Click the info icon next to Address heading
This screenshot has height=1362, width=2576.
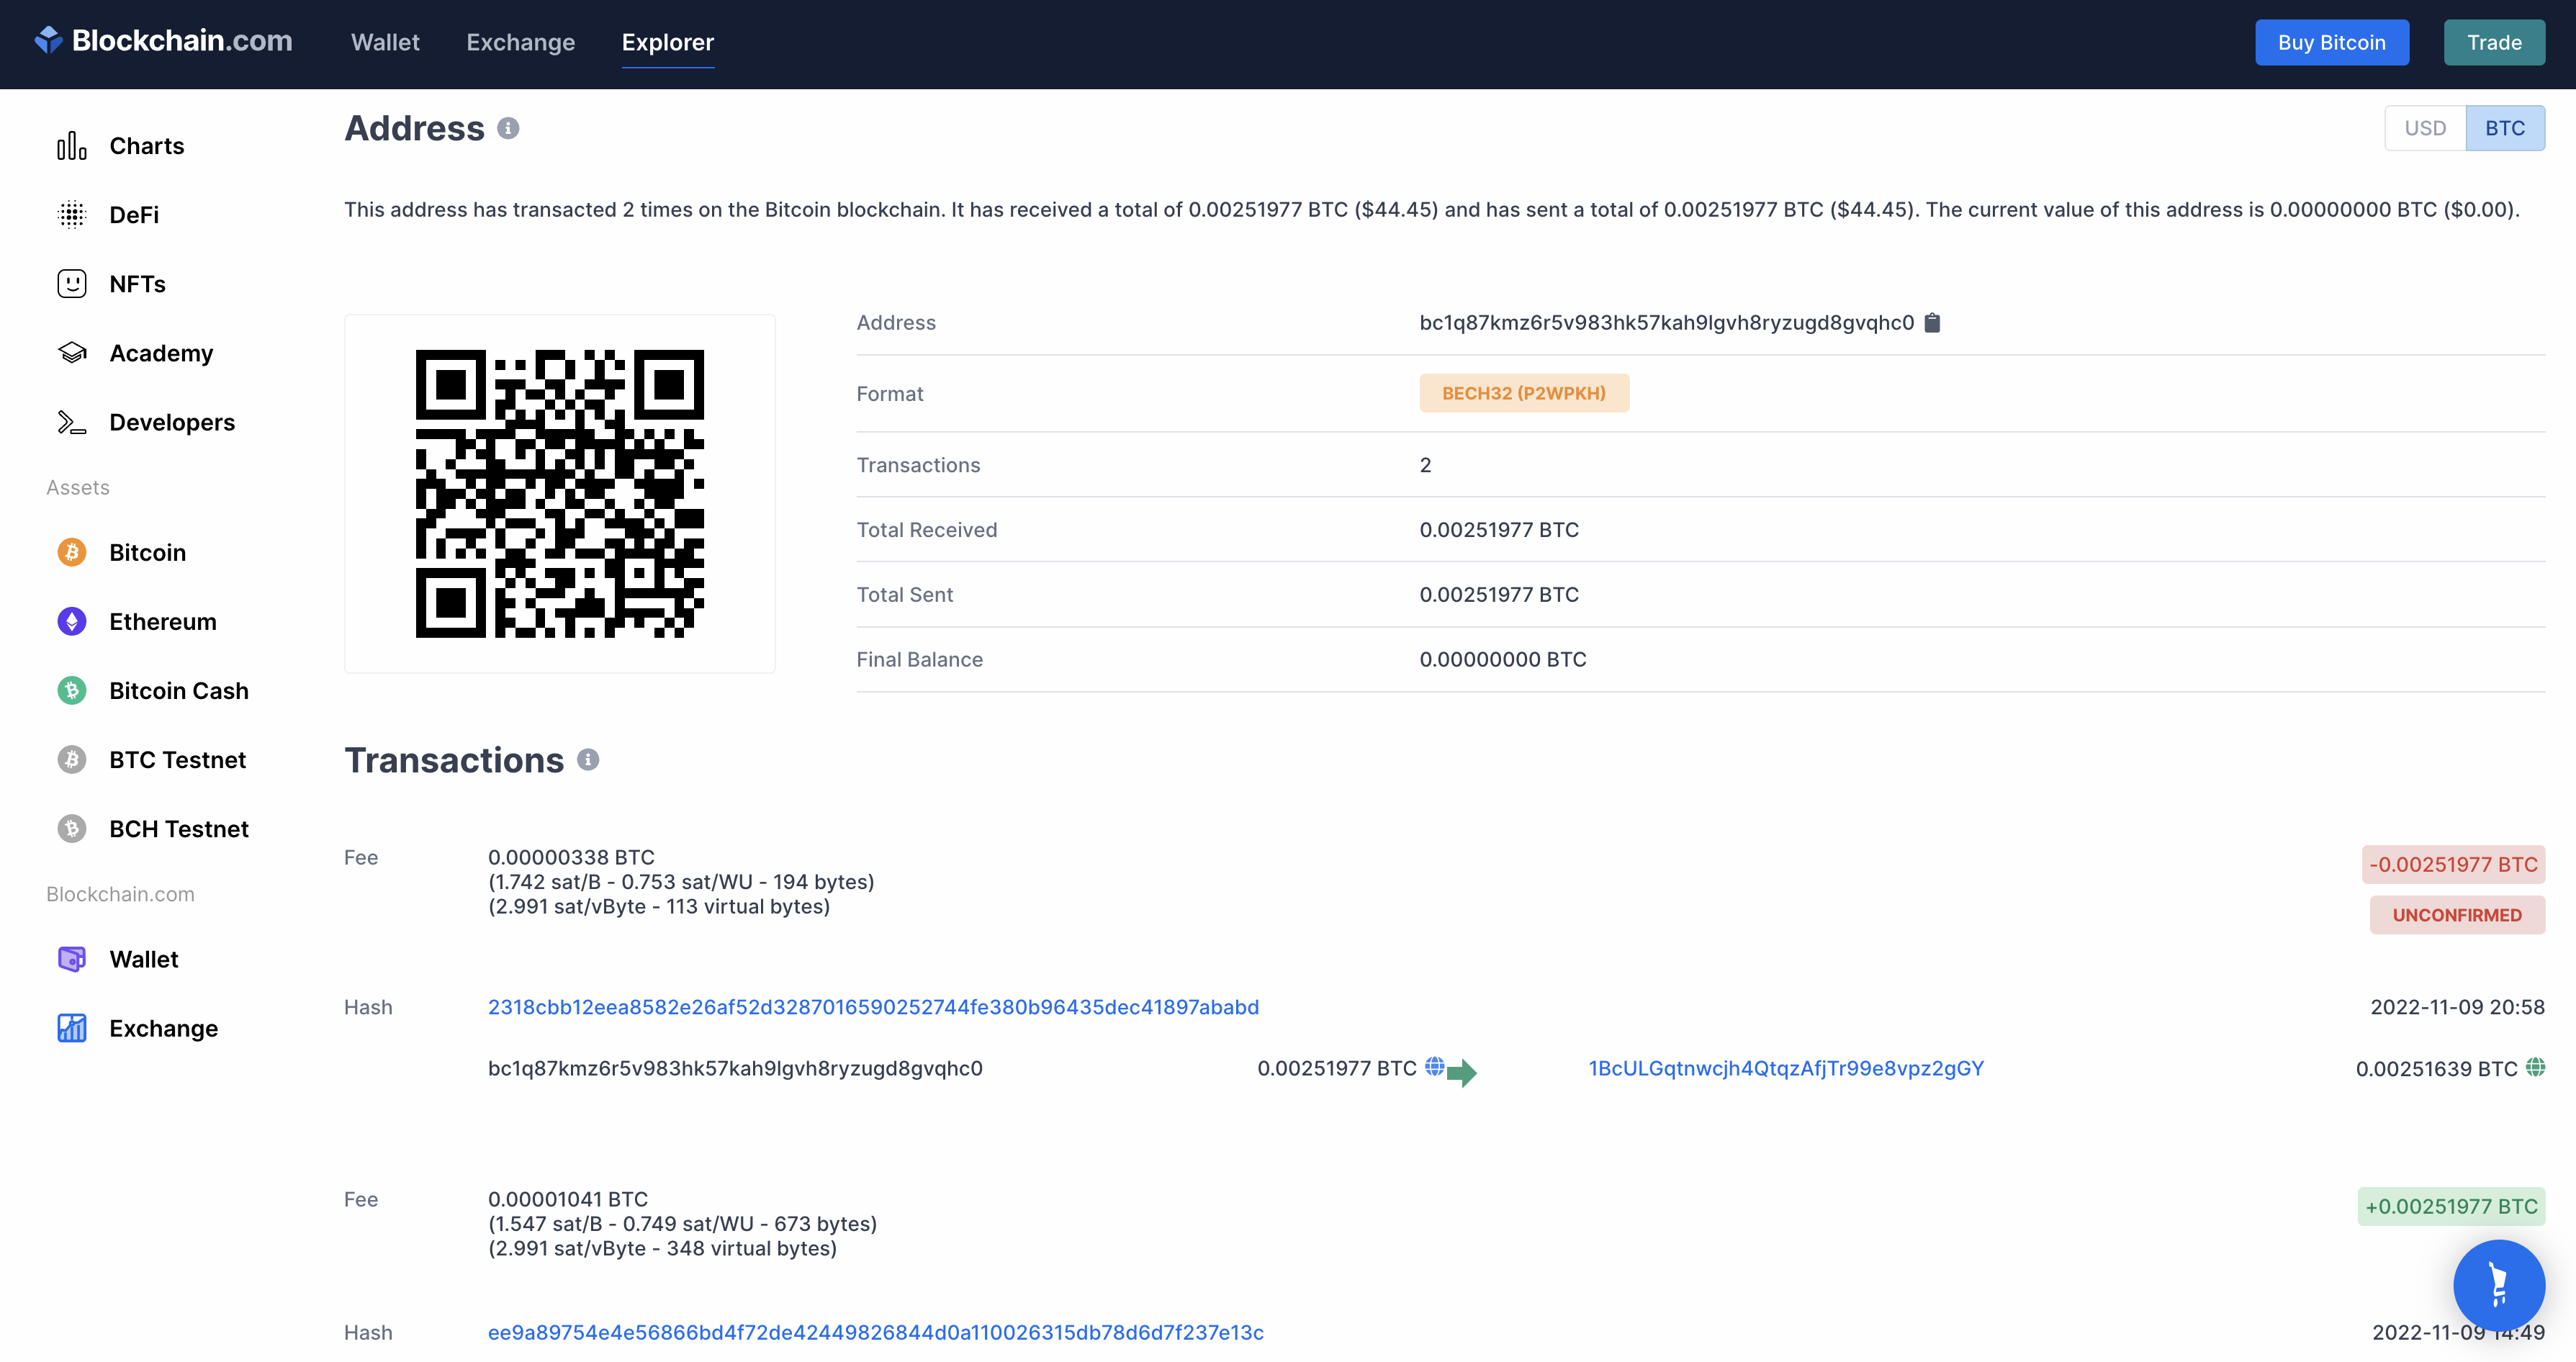coord(508,128)
